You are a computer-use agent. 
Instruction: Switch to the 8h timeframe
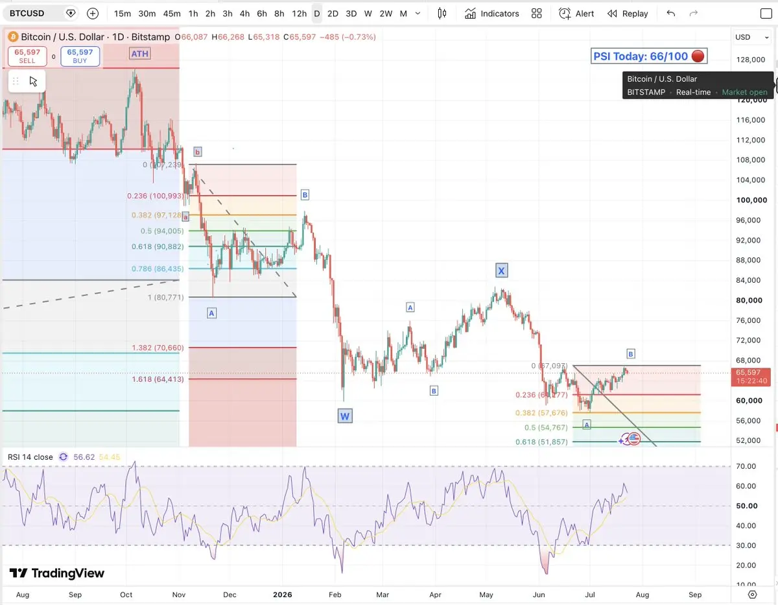point(279,14)
